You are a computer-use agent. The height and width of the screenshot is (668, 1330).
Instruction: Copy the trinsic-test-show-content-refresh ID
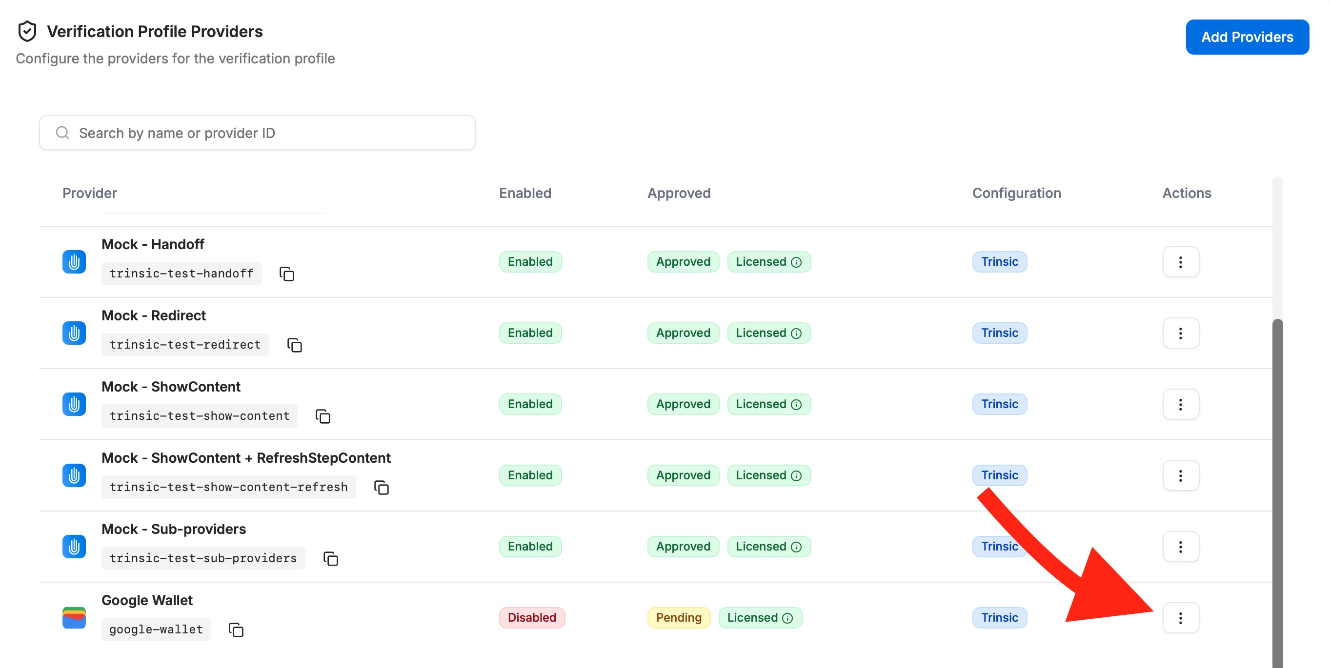click(x=381, y=488)
